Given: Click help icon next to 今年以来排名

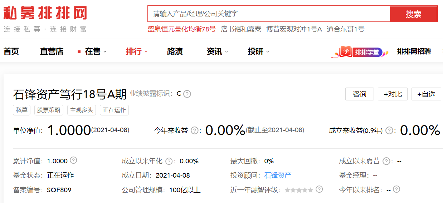Looking at the screenshot, I should [396, 189].
